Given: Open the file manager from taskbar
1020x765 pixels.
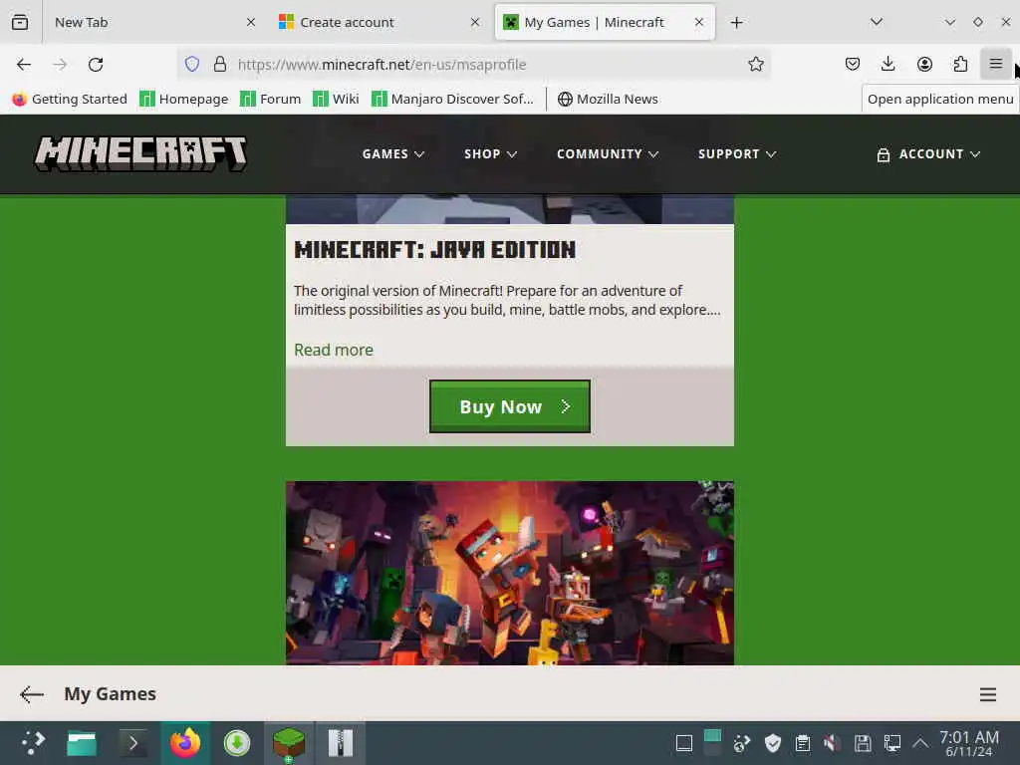Looking at the screenshot, I should pos(82,743).
